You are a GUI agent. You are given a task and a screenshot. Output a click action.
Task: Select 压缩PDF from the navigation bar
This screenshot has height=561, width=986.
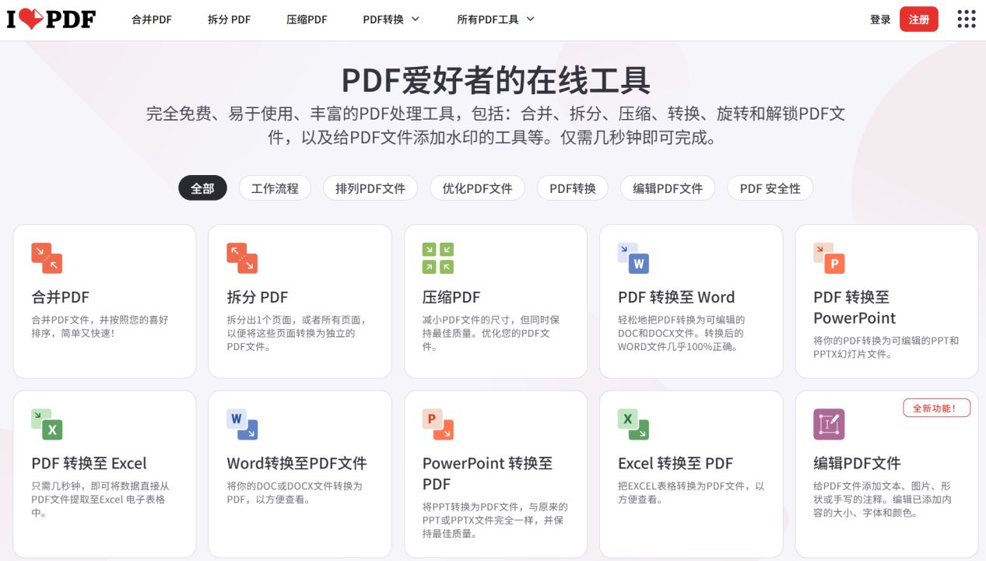307,19
